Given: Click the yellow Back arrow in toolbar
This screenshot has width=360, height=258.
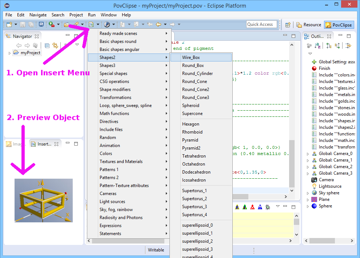Looking at the screenshot, I should pyautogui.click(x=159, y=24).
